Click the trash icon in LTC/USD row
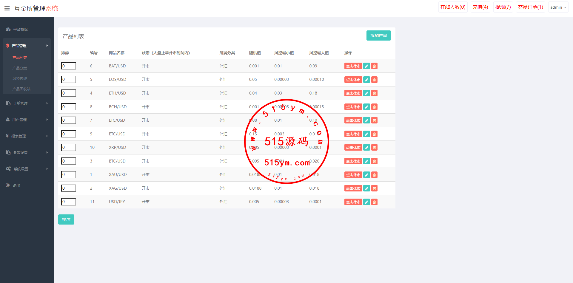 [x=374, y=120]
